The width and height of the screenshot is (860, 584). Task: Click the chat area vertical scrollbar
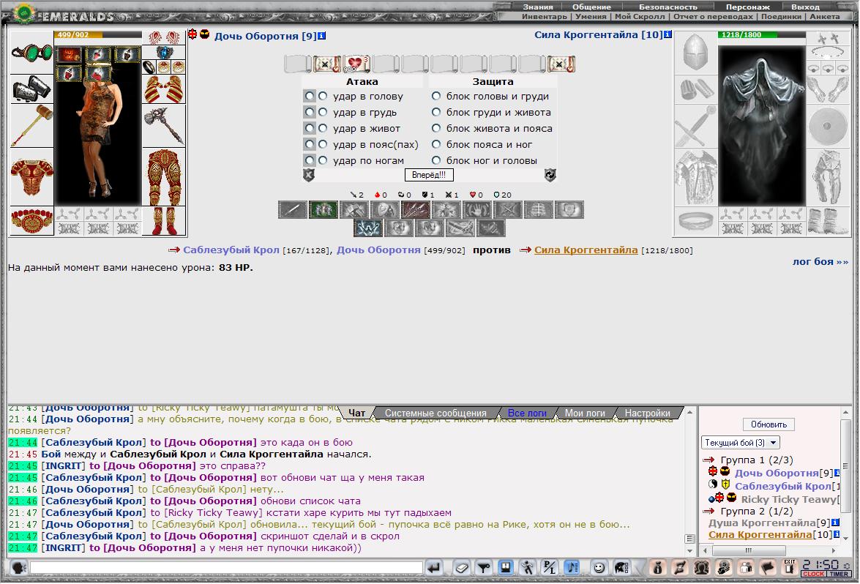click(690, 481)
